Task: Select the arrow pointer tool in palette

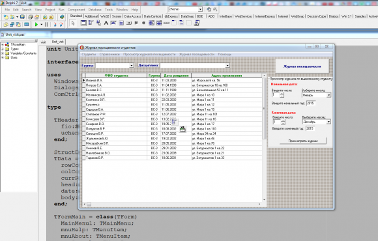Action: tap(73, 23)
